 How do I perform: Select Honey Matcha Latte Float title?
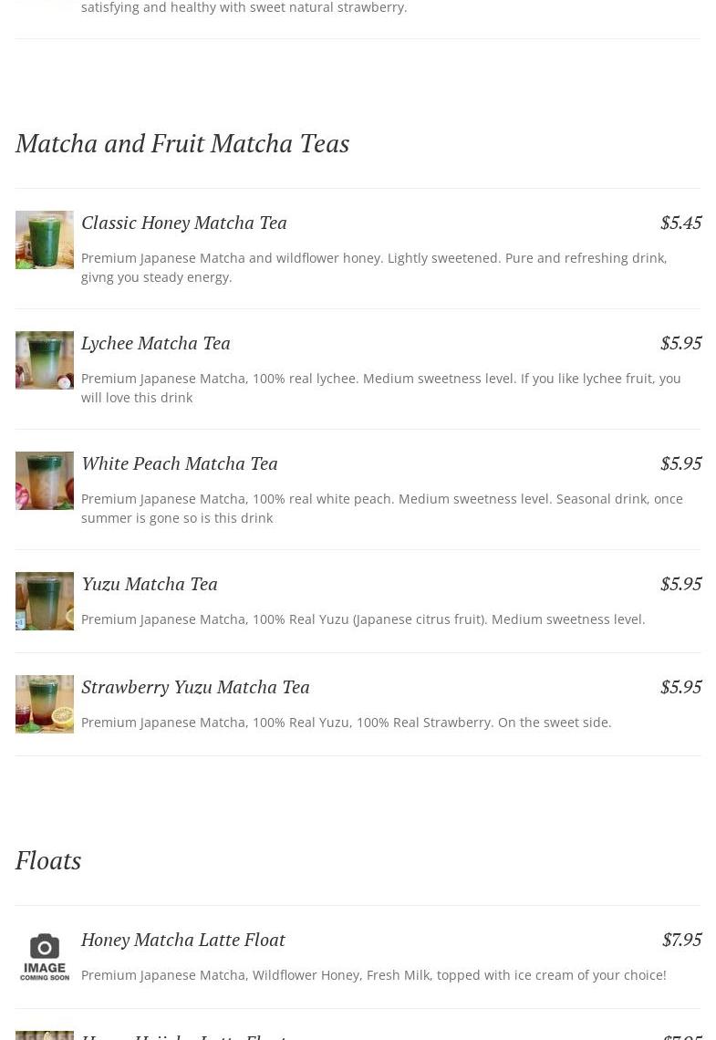pos(183,940)
